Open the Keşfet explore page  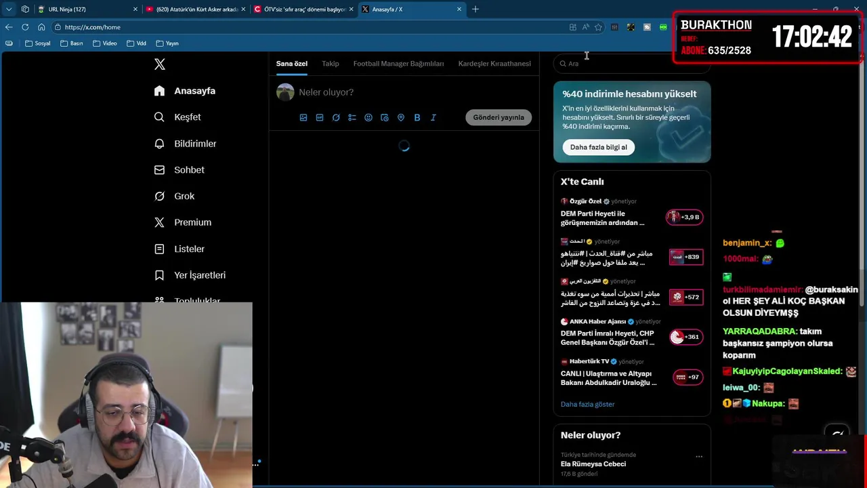[177, 117]
